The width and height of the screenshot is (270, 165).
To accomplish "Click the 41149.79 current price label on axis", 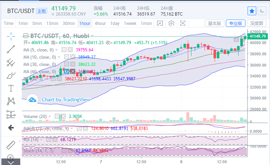I will pyautogui.click(x=257, y=36).
